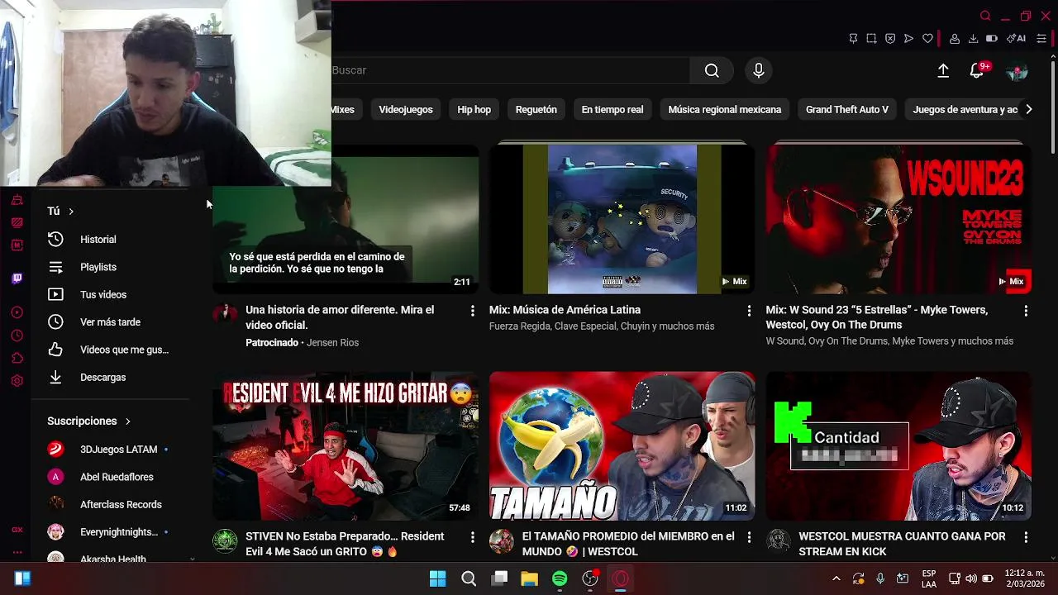The height and width of the screenshot is (595, 1058).
Task: Open the M-labeled square icon in Opera sidebar
Action: tap(17, 245)
